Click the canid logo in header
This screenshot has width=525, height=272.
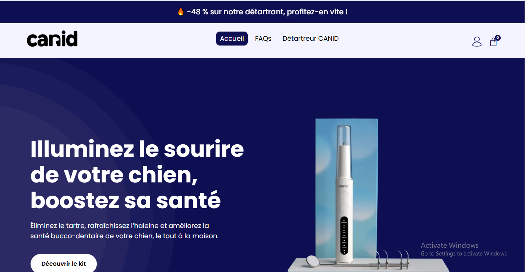pos(52,39)
